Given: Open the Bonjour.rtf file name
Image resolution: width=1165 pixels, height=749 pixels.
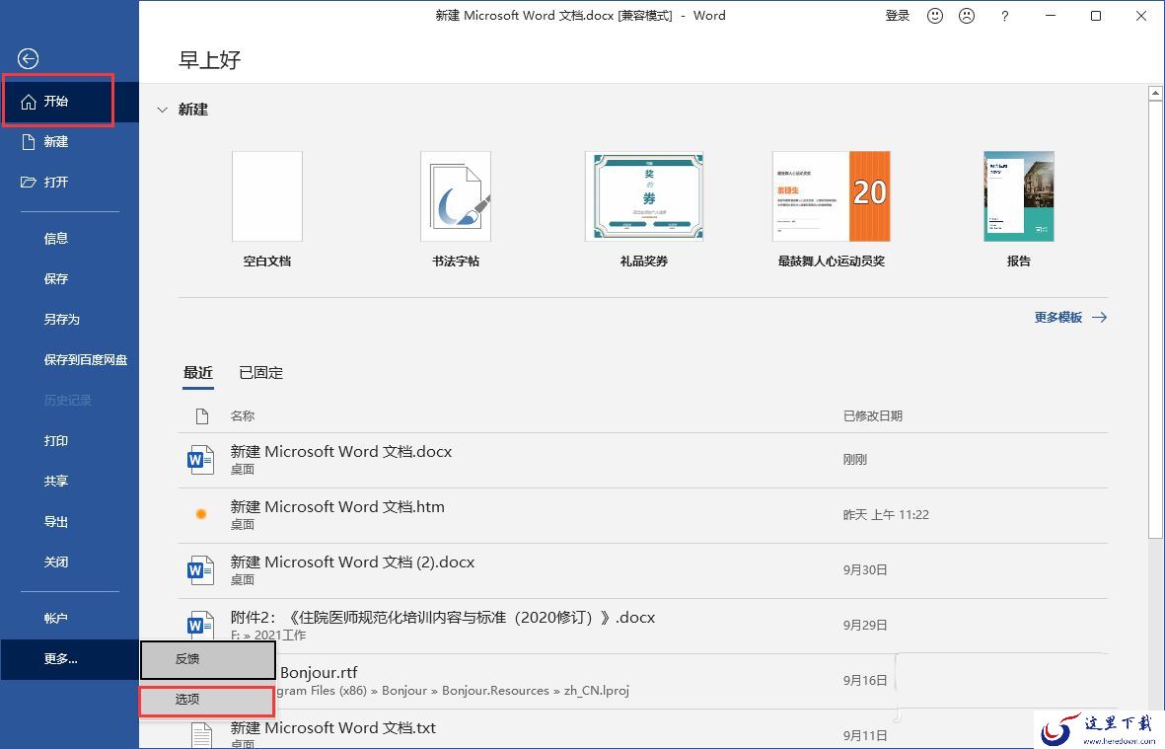Looking at the screenshot, I should 319,672.
